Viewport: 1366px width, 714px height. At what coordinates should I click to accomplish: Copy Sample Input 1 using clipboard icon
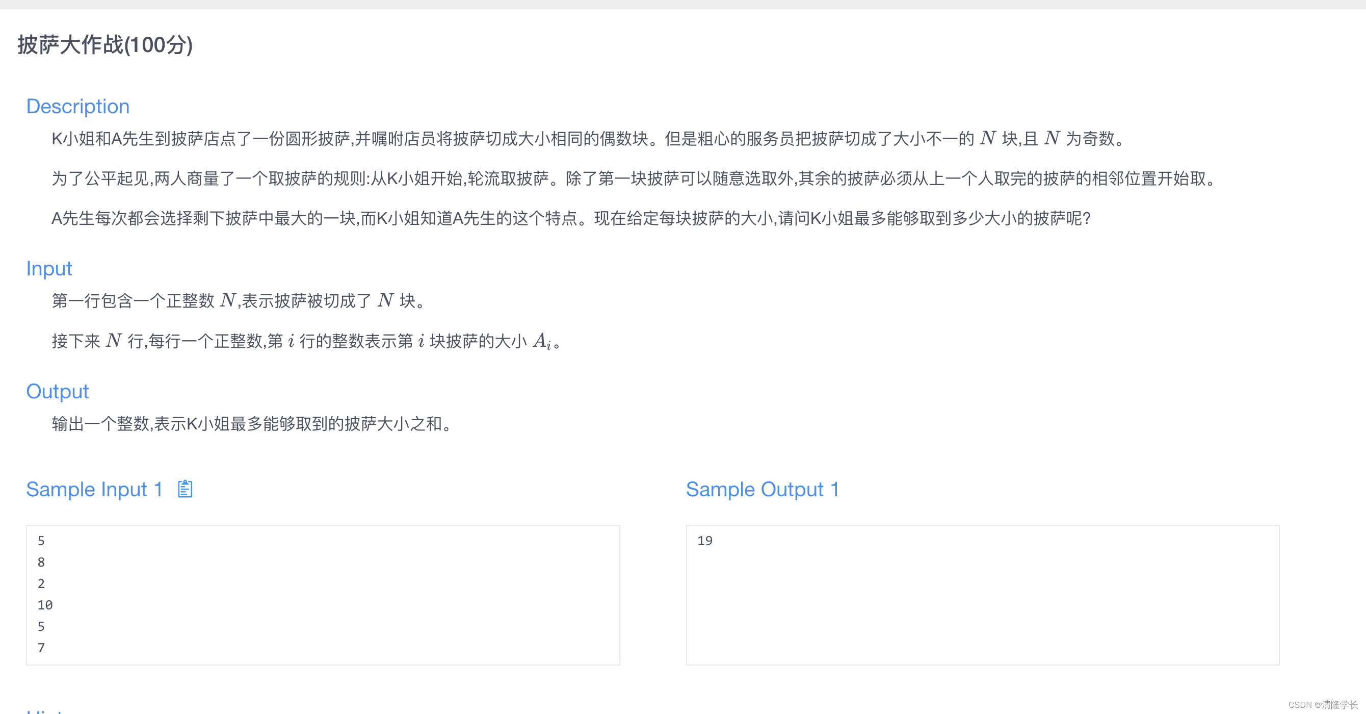[185, 489]
